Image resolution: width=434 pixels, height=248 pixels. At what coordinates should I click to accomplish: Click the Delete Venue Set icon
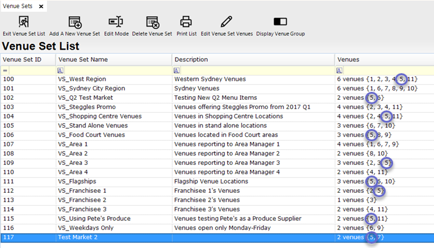pyautogui.click(x=153, y=23)
